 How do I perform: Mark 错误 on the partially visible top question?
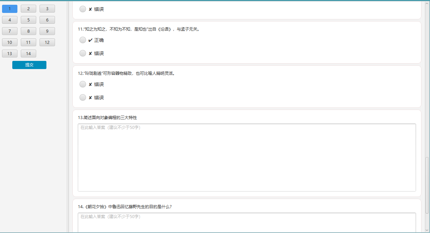pos(83,9)
